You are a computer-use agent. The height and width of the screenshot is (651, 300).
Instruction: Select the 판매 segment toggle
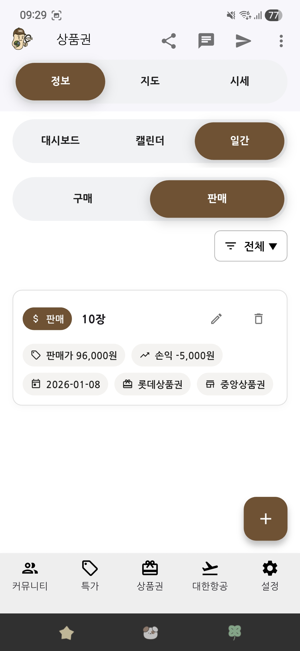pos(217,199)
